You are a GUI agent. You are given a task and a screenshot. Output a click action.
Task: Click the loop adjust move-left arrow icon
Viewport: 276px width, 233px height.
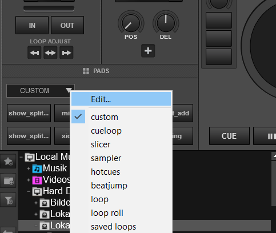pyautogui.click(x=34, y=53)
